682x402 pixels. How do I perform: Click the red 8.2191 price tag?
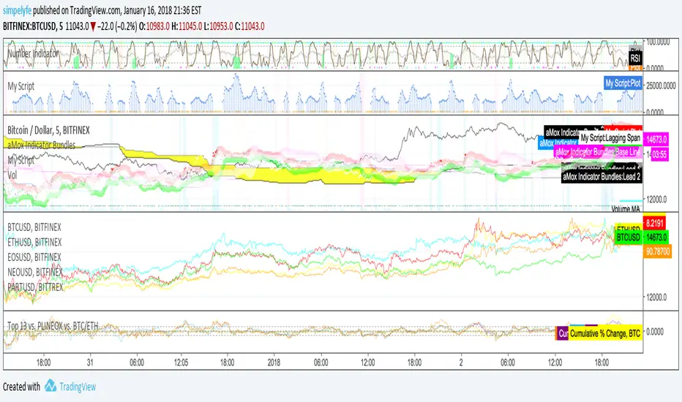pyautogui.click(x=655, y=224)
